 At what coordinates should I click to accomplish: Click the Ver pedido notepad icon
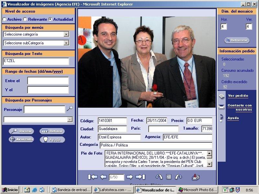click(221, 96)
